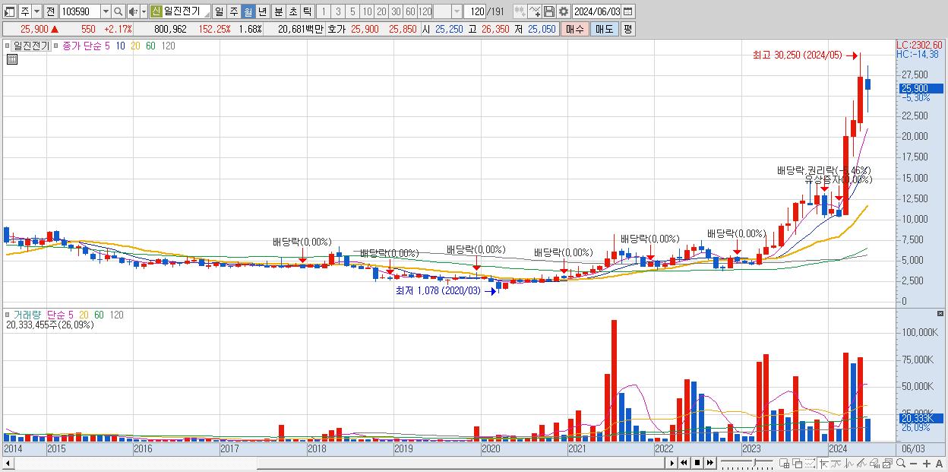This screenshot has width=948, height=472.
Task: Open the 주 market type dropdown arrow
Action: pos(36,11)
